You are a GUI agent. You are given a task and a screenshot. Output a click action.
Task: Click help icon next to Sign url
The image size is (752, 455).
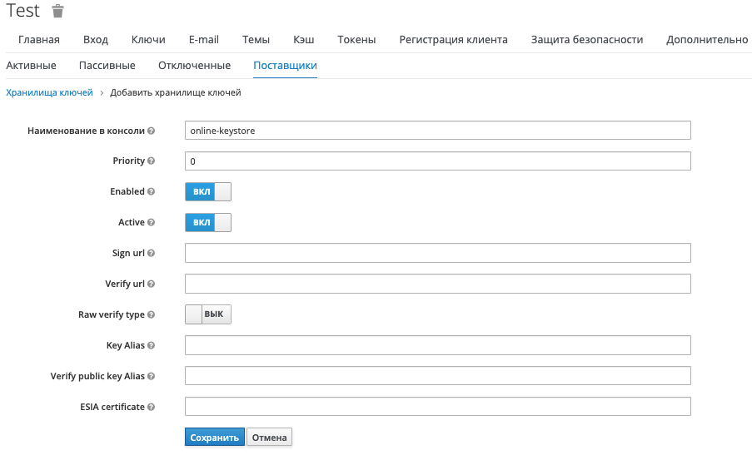click(152, 253)
